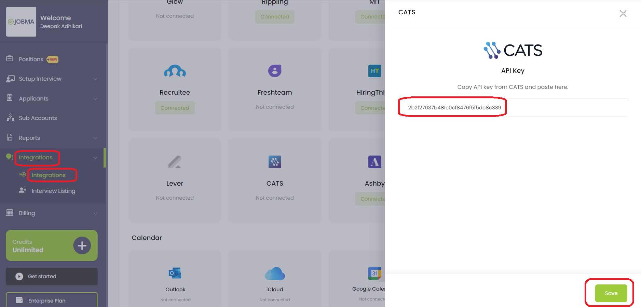
Task: Click the 'Not connected' text under Freshteam
Action: point(275,107)
